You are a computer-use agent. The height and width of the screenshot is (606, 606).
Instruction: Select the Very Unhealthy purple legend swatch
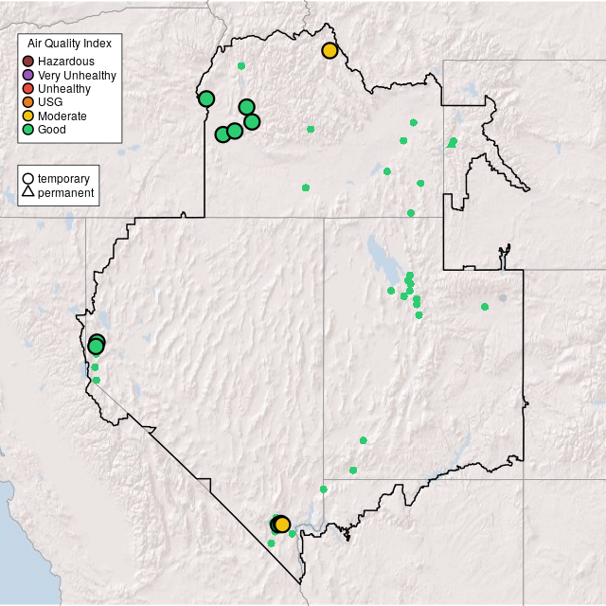coord(28,75)
